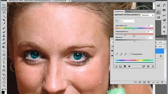Select the 3D Rotate tool
168x94 pixels.
(4, 74)
